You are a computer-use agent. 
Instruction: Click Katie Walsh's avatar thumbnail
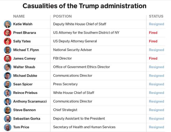[7, 24]
